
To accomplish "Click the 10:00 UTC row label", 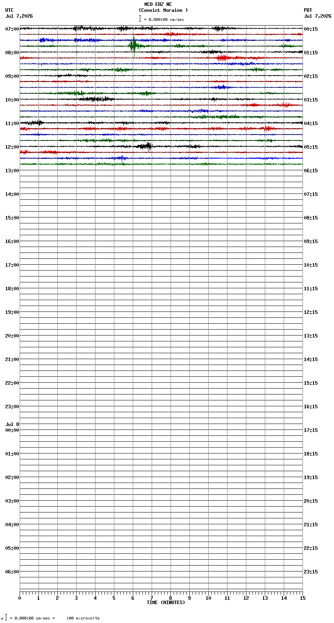I will (12, 100).
